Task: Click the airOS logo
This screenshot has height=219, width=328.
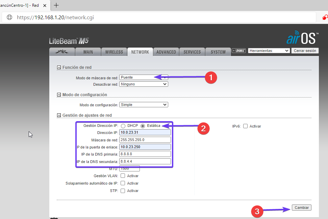Action: (x=302, y=37)
